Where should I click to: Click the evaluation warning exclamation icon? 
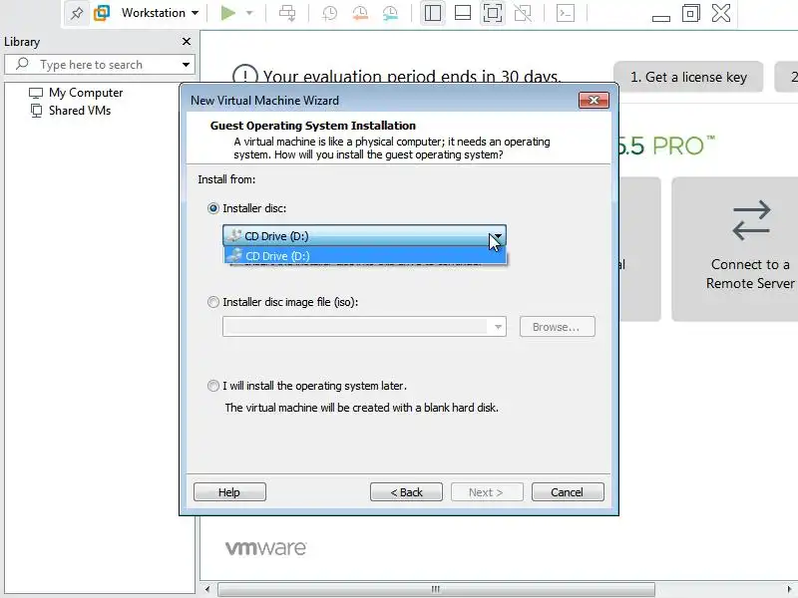pyautogui.click(x=244, y=76)
